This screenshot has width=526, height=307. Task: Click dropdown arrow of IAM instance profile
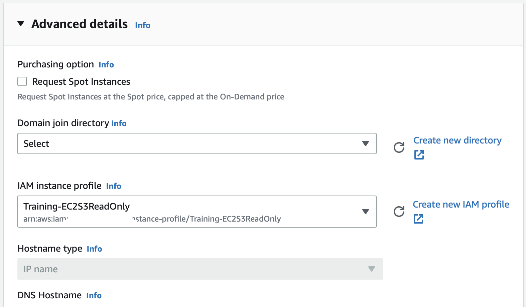tap(365, 212)
